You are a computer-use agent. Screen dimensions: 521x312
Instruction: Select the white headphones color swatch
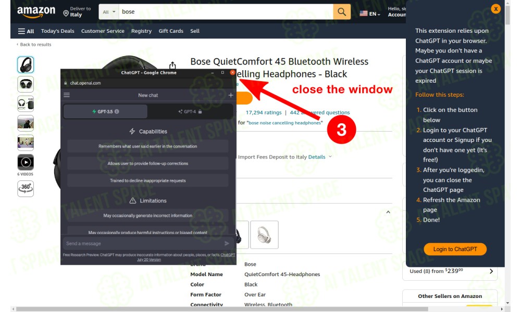264,235
